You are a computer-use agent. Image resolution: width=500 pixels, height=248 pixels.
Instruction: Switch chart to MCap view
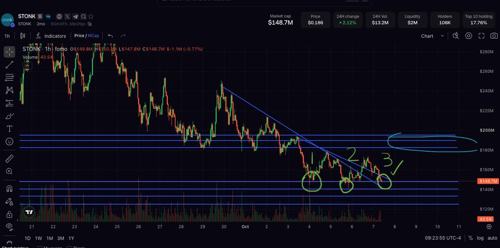(93, 36)
